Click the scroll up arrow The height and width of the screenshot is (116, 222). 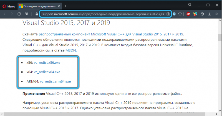(x=220, y=20)
